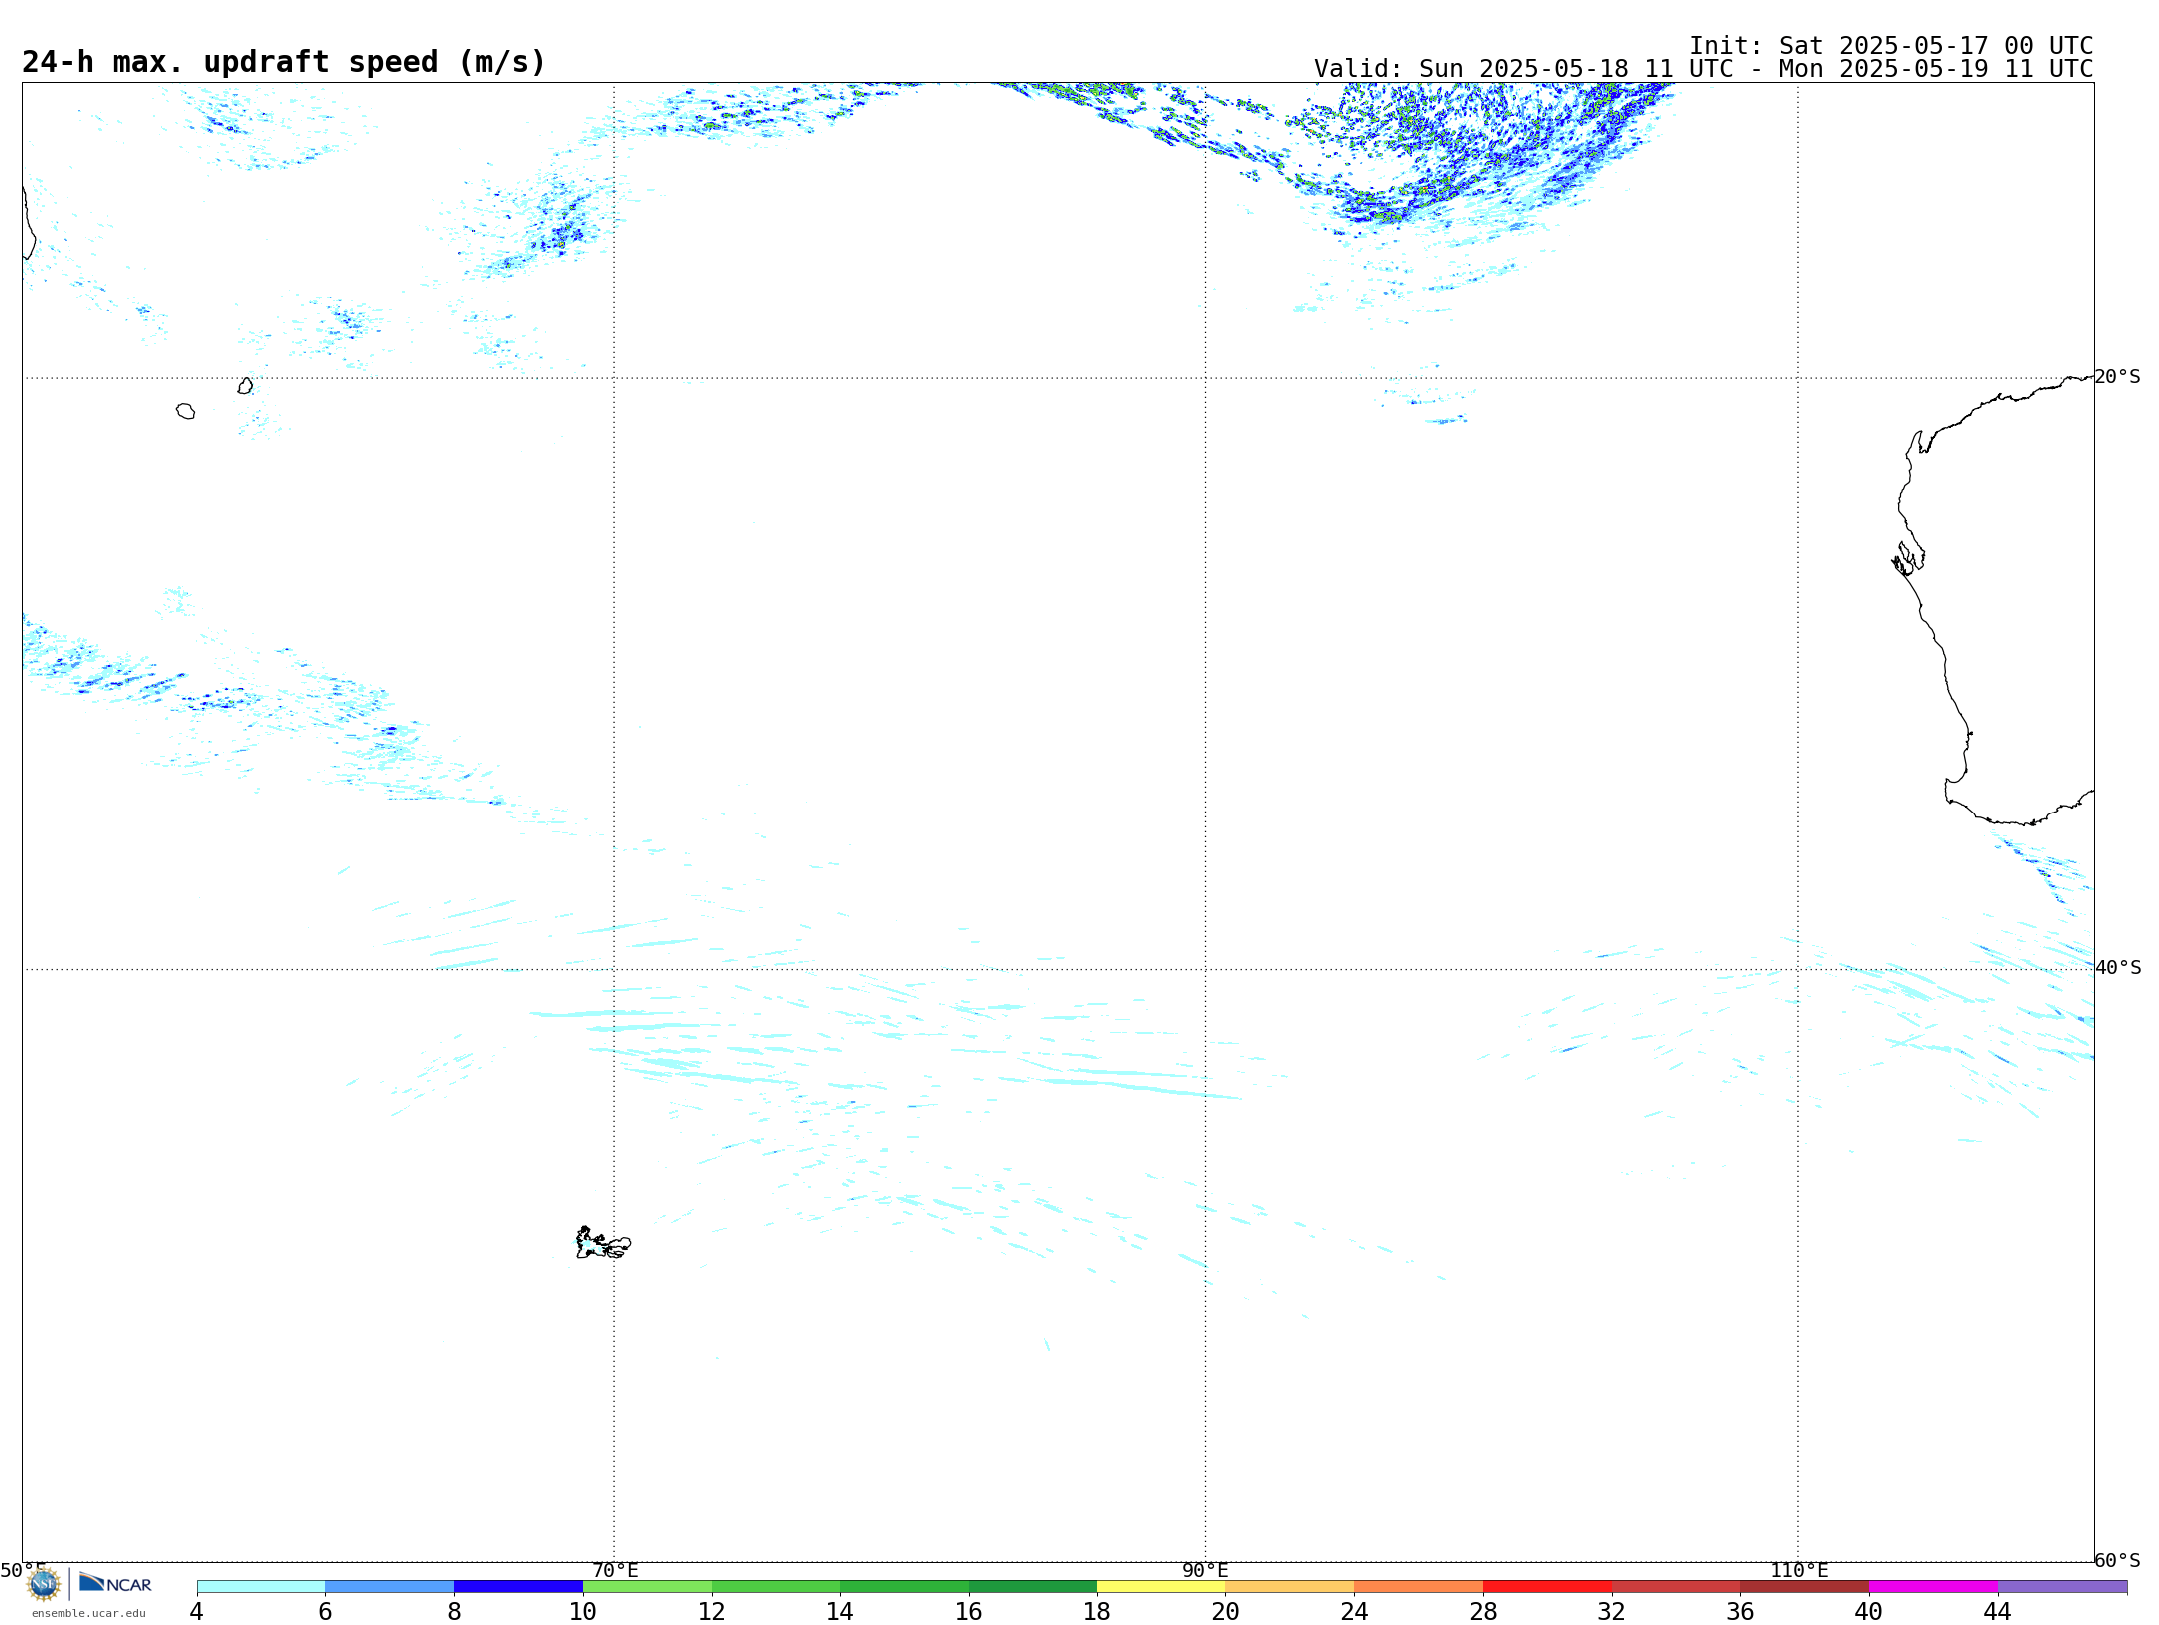This screenshot has width=2159, height=1625.
Task: Click the NSF logo emblem
Action: pyautogui.click(x=44, y=1584)
